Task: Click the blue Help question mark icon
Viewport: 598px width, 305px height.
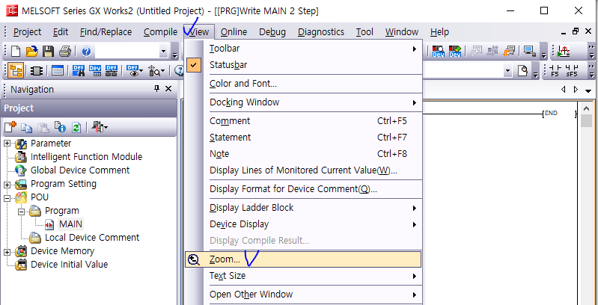Action: coord(86,51)
